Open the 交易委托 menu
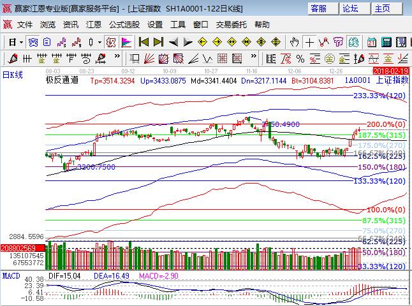Image resolution: width=412 pixels, height=306 pixels. point(230,25)
